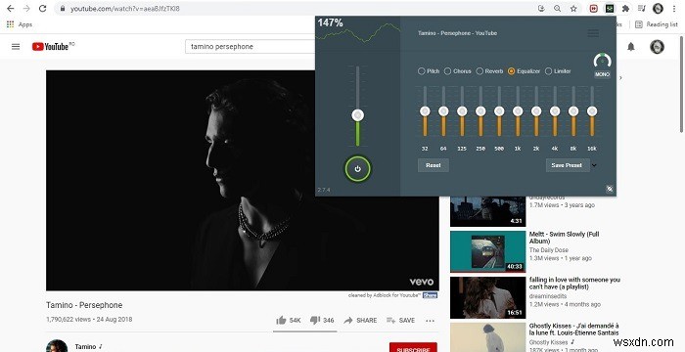Open the Meltt - Swim Slowly video thumbnail
This screenshot has width=685, height=352.
point(487,251)
